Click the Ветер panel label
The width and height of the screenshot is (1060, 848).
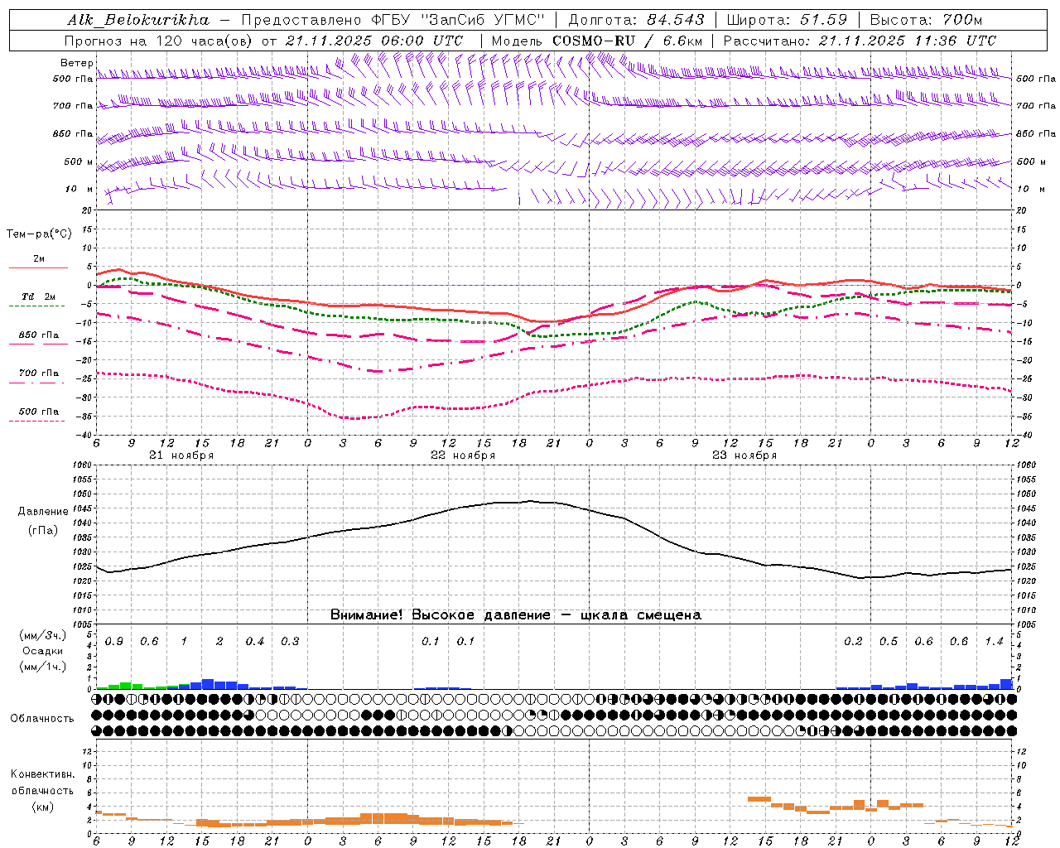tap(76, 63)
